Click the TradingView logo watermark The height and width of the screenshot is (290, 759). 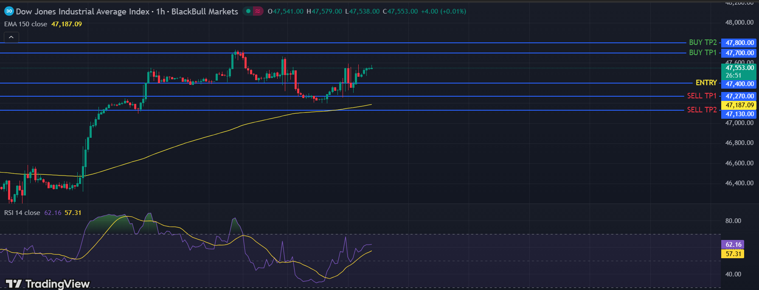[x=48, y=284]
